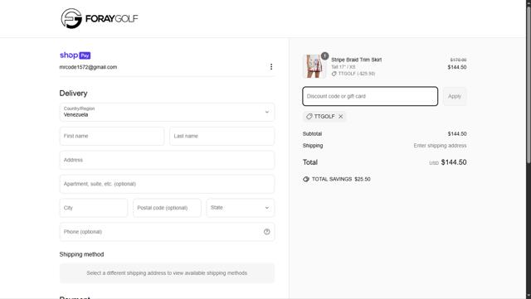The height and width of the screenshot is (299, 531).
Task: Click the total savings tag icon
Action: (x=306, y=179)
